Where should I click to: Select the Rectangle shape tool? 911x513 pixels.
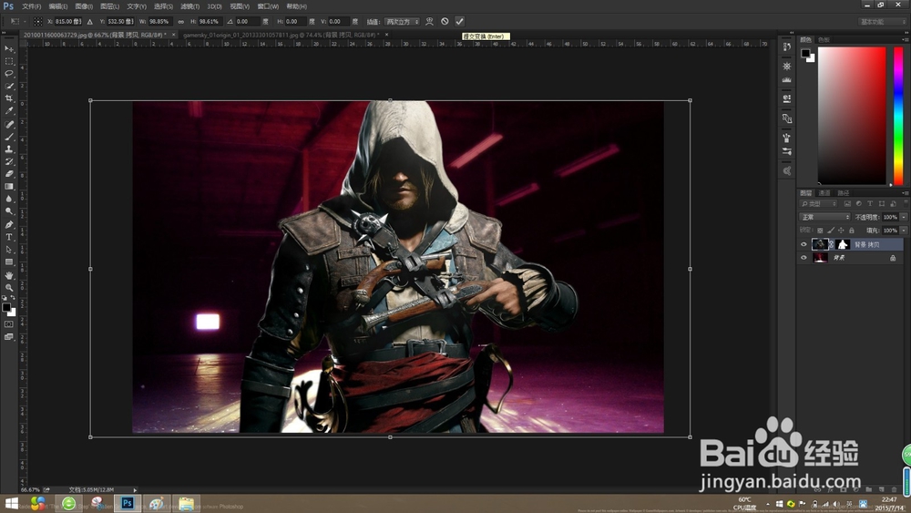point(9,262)
